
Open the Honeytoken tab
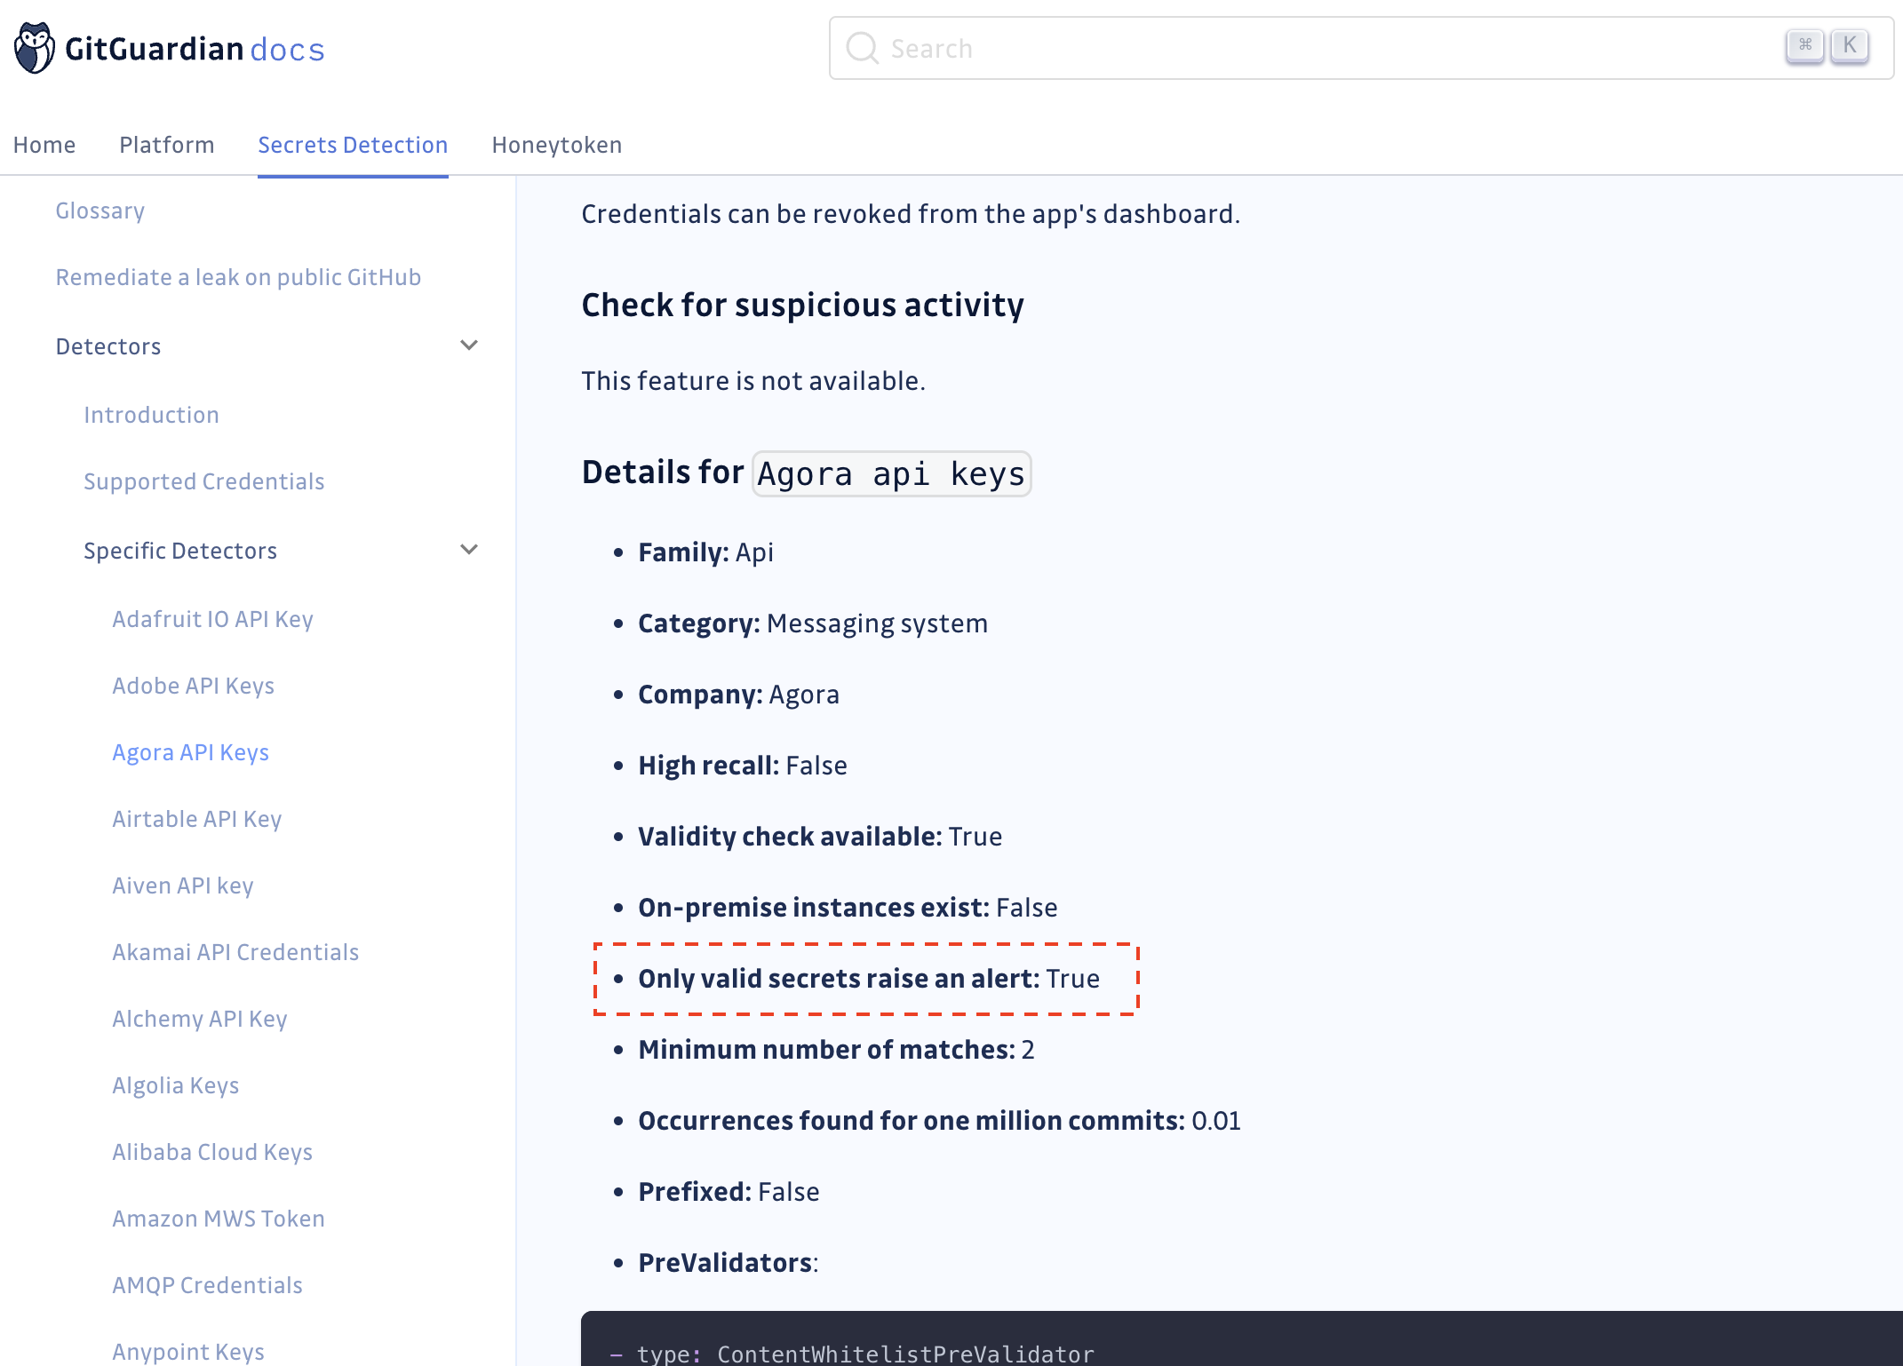(557, 145)
